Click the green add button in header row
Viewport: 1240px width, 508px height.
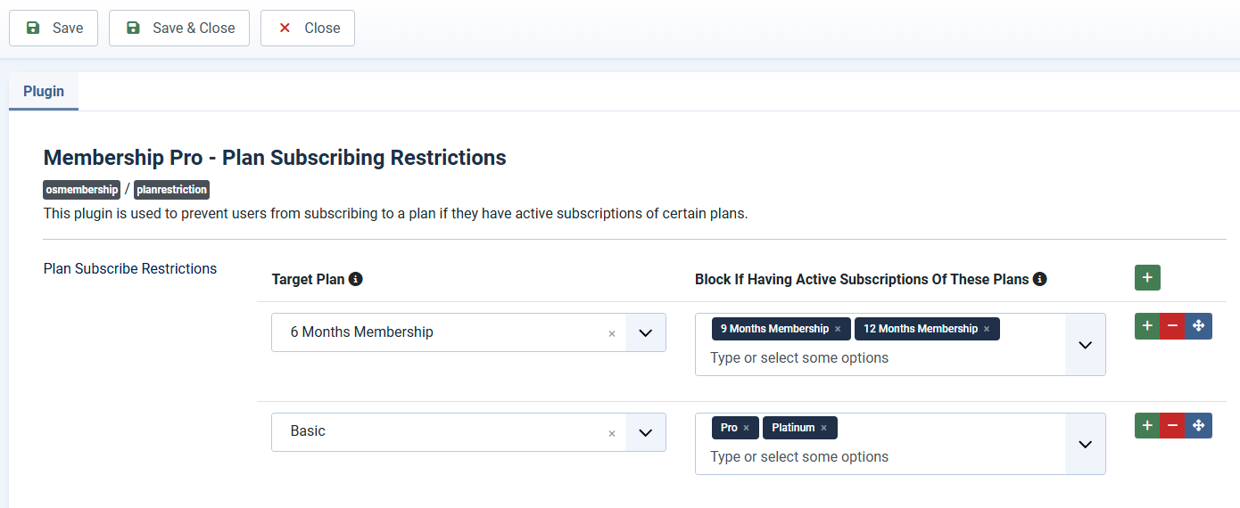click(x=1147, y=278)
